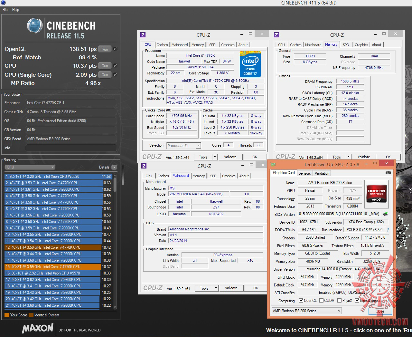Click the Cinebench title bar app icon

point(3,3)
